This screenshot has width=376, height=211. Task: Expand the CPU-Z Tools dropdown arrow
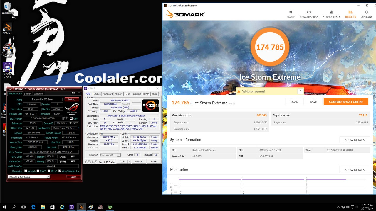click(129, 161)
